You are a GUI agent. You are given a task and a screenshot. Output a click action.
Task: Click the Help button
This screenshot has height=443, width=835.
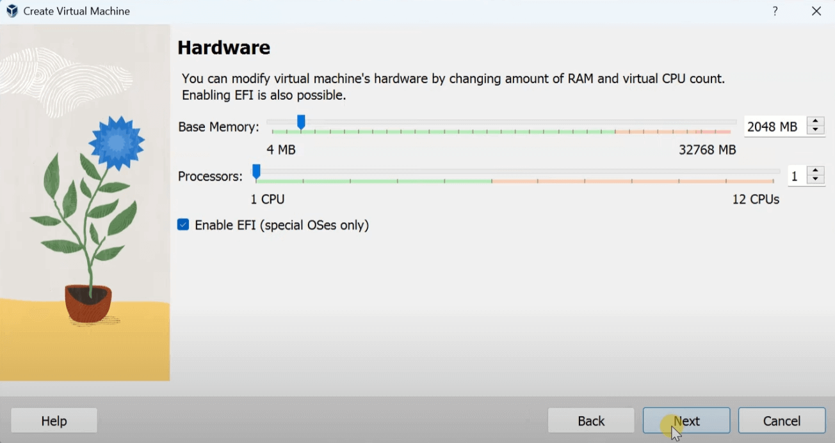pyautogui.click(x=54, y=421)
